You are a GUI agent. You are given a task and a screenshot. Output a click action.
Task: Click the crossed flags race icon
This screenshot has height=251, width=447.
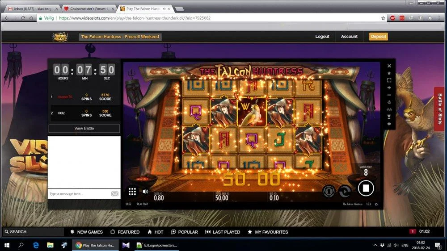tap(389, 109)
